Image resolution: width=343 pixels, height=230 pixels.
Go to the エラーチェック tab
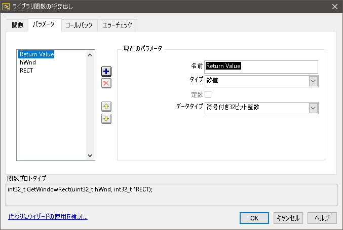(118, 25)
